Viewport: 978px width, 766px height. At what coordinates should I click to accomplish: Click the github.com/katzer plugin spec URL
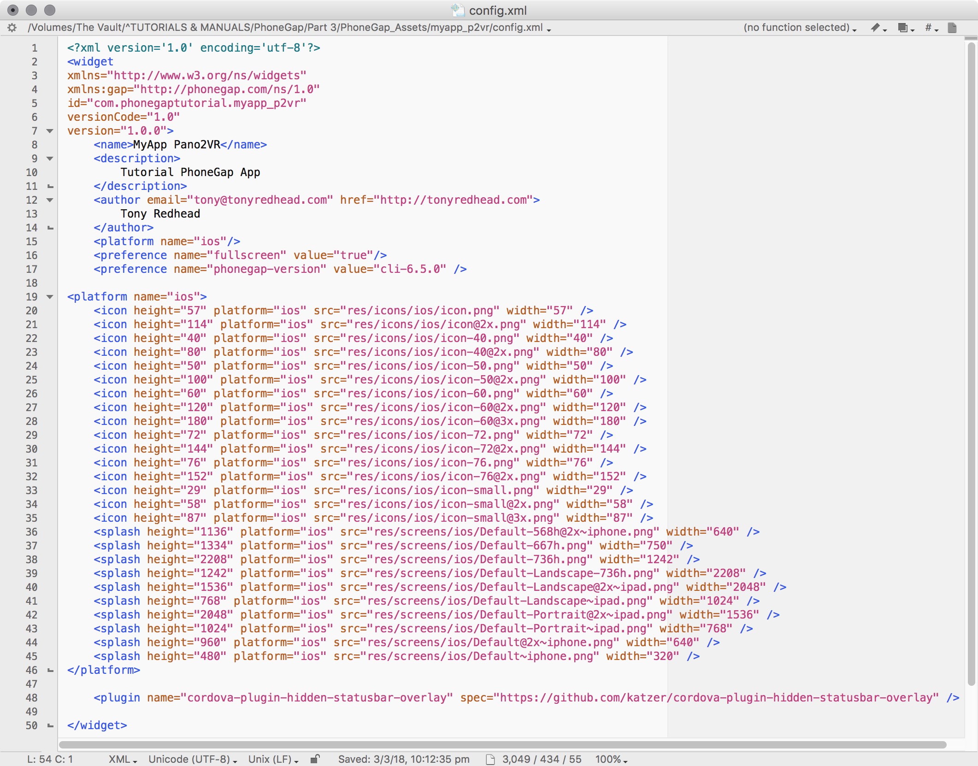click(716, 698)
